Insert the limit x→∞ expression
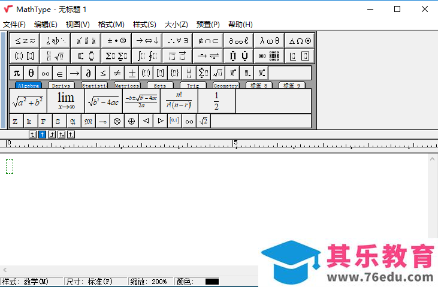Image resolution: width=438 pixels, height=287 pixels. (66, 101)
